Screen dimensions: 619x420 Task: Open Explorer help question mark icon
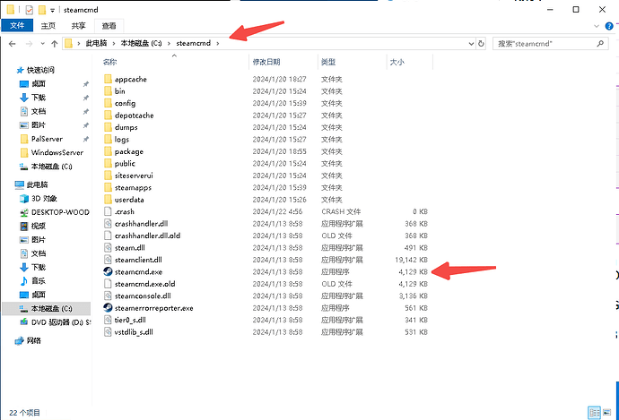coord(609,26)
